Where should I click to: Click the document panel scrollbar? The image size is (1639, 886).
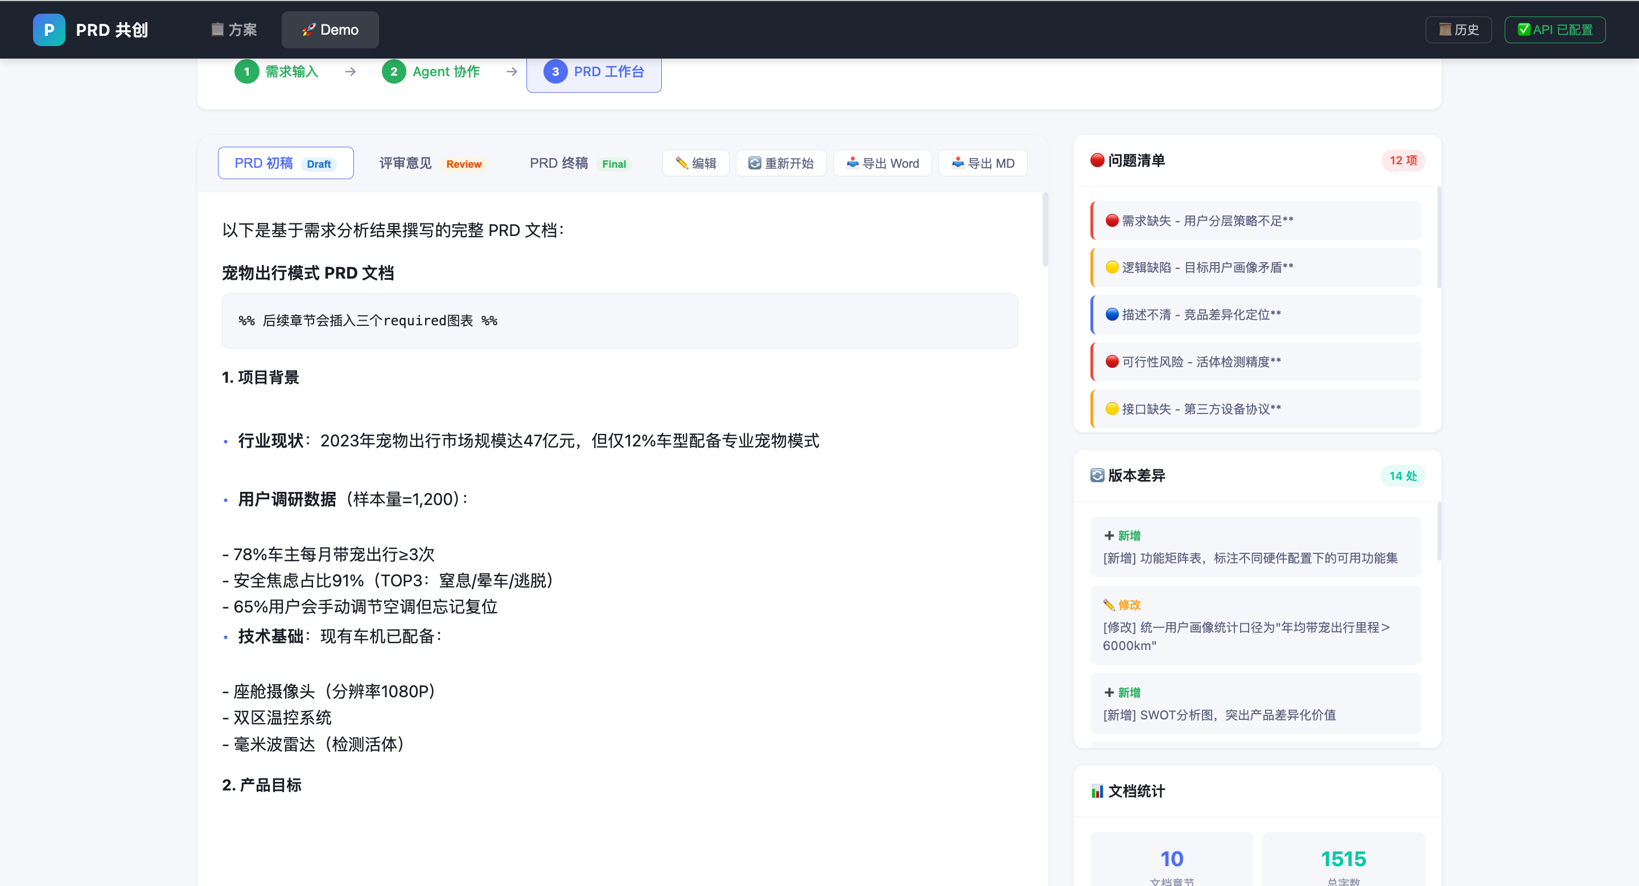coord(1045,229)
